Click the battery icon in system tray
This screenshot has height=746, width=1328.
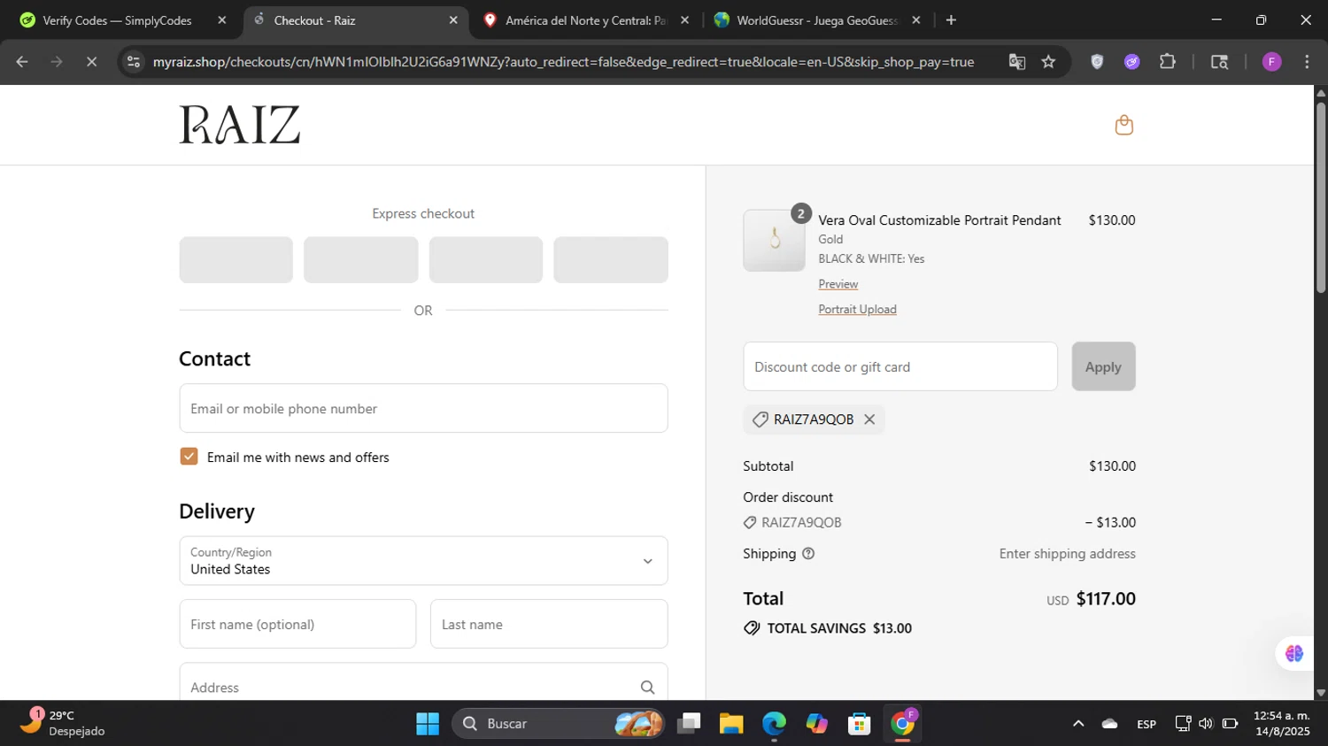pyautogui.click(x=1230, y=724)
